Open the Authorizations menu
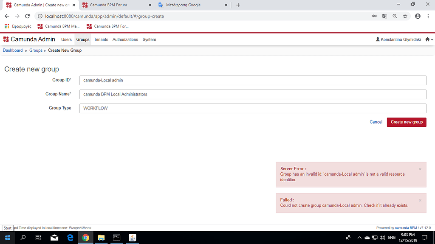Viewport: 435px width, 244px height. point(125,39)
